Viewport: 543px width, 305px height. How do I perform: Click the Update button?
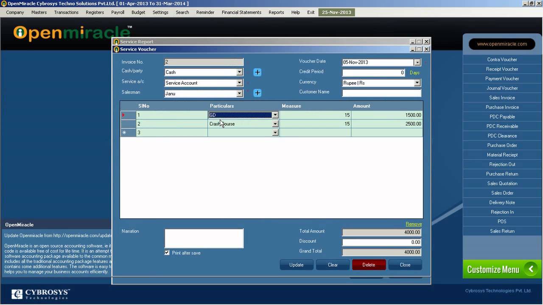pyautogui.click(x=297, y=265)
